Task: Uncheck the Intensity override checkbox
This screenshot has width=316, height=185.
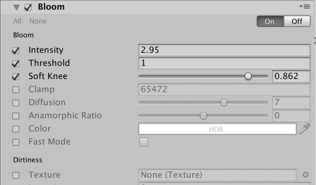Action: (x=16, y=50)
